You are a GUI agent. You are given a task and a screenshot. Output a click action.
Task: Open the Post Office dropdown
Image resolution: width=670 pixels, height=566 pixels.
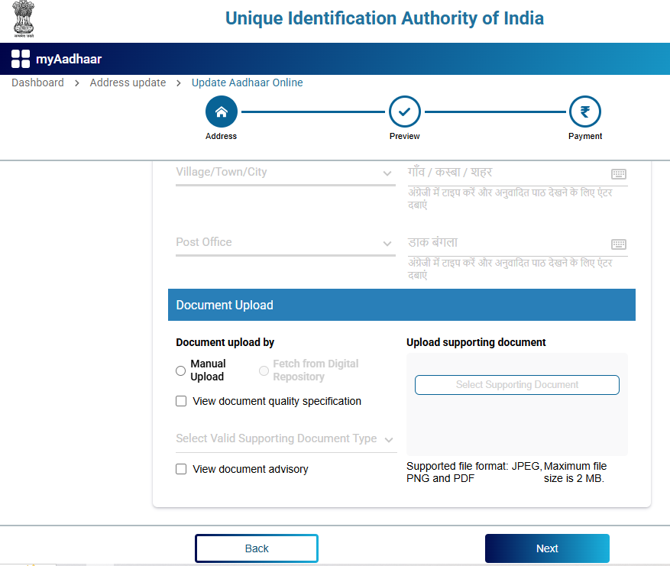388,243
